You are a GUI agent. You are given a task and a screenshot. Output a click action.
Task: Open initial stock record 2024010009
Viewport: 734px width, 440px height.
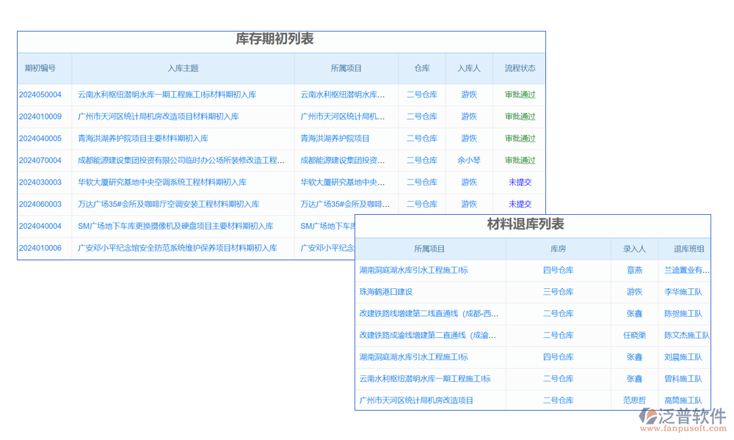click(40, 117)
